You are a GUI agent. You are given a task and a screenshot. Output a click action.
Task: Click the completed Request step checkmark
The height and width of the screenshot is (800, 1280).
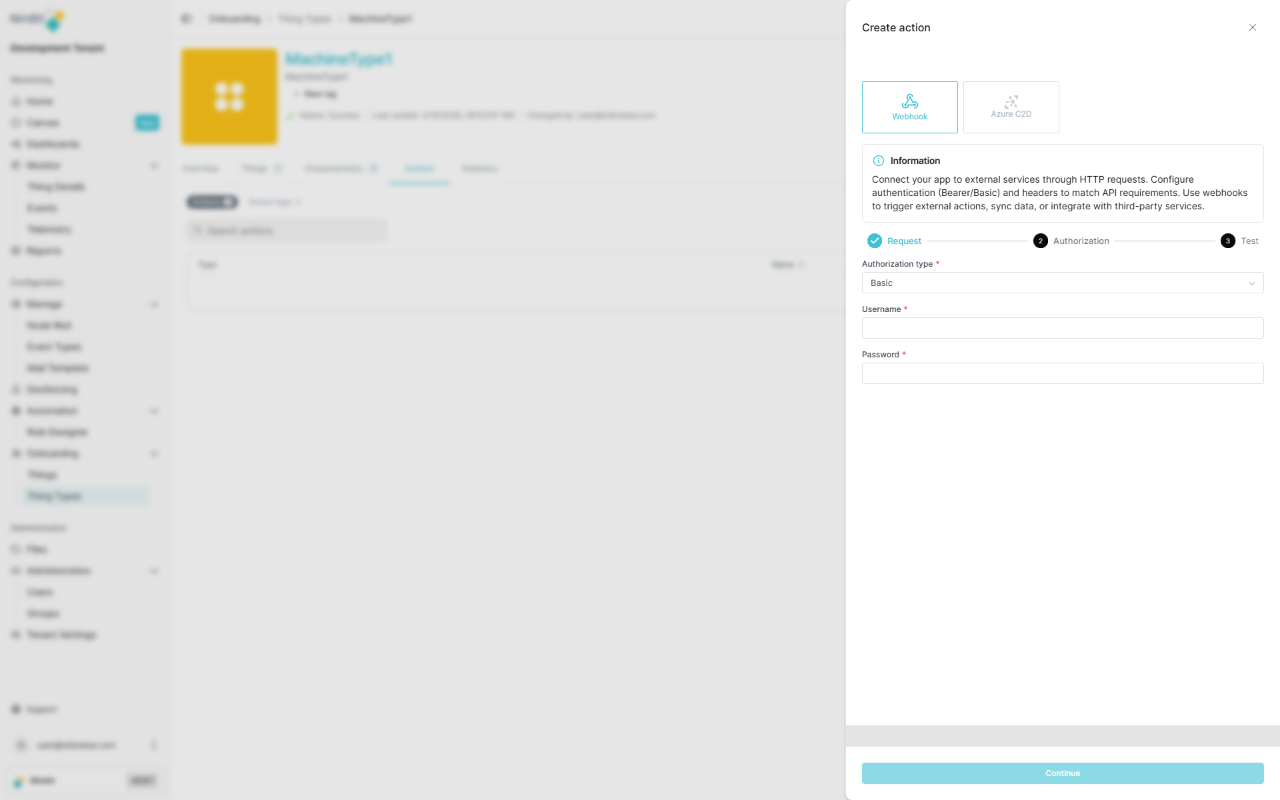[x=875, y=241]
